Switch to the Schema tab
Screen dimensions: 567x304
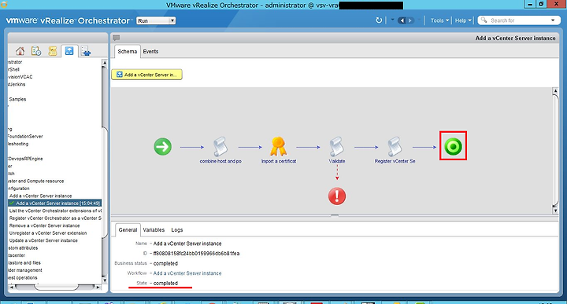128,52
